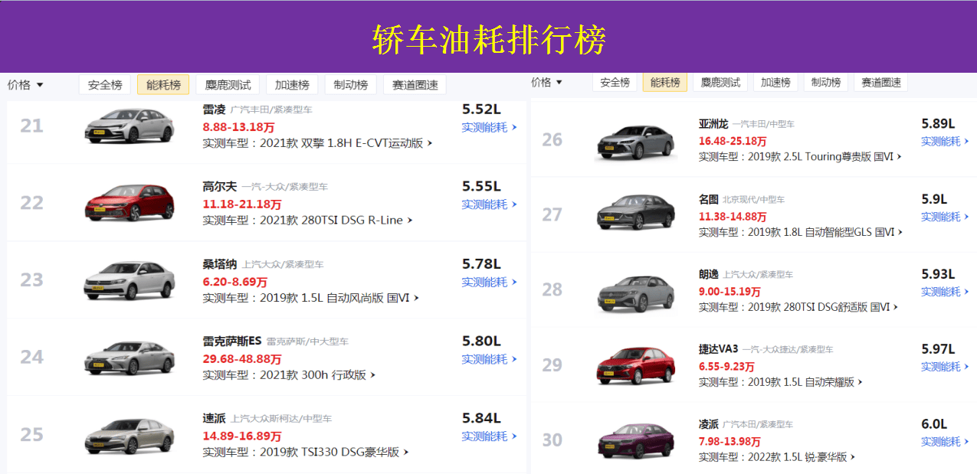Image resolution: width=977 pixels, height=474 pixels.
Task: Select the left panel 加速榜 tab
Action: pos(292,85)
